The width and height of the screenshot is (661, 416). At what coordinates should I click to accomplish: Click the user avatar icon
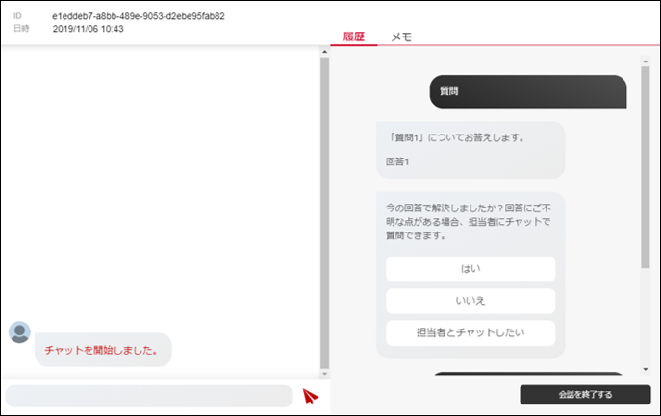[x=19, y=332]
